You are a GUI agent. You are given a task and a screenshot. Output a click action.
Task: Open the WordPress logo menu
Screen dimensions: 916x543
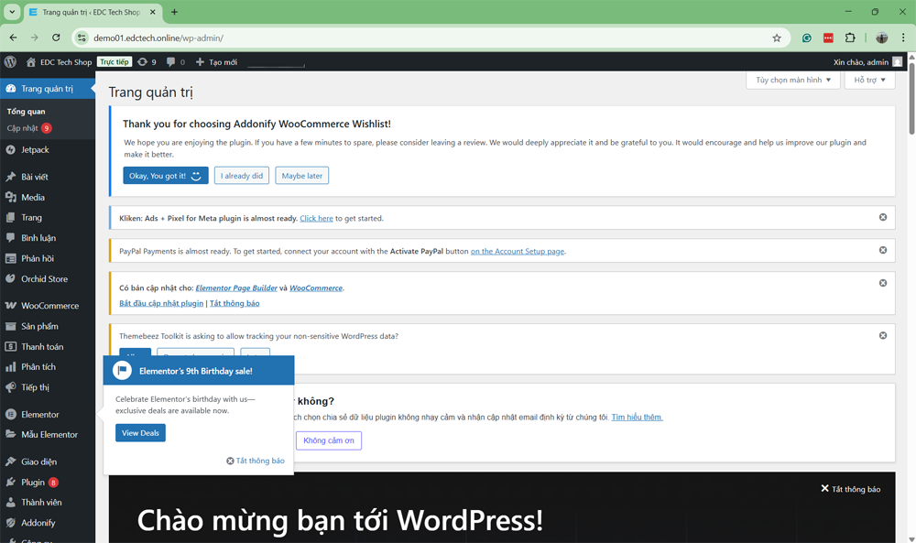[10, 62]
